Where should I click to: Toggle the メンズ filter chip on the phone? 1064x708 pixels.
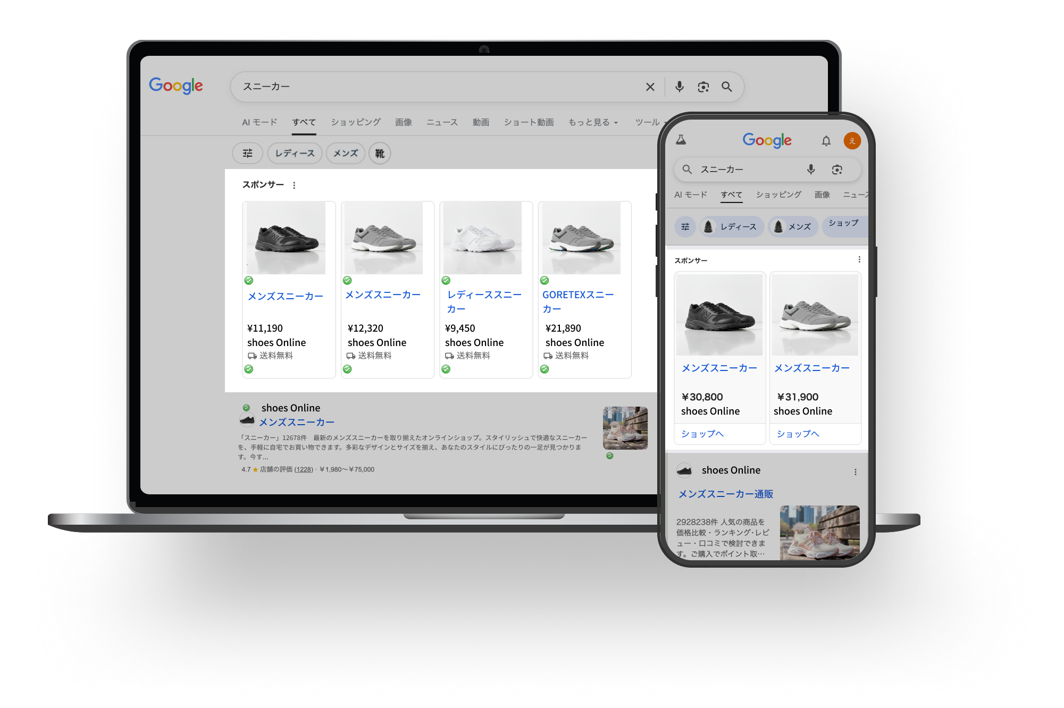(x=792, y=226)
